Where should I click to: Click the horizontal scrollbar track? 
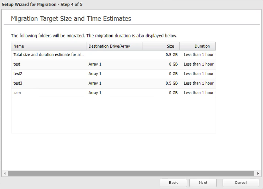(131, 173)
